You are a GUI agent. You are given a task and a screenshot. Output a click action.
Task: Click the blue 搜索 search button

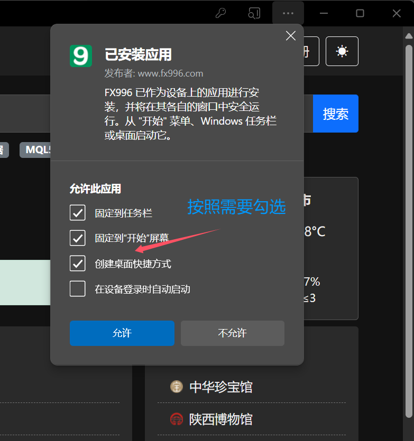pos(335,114)
